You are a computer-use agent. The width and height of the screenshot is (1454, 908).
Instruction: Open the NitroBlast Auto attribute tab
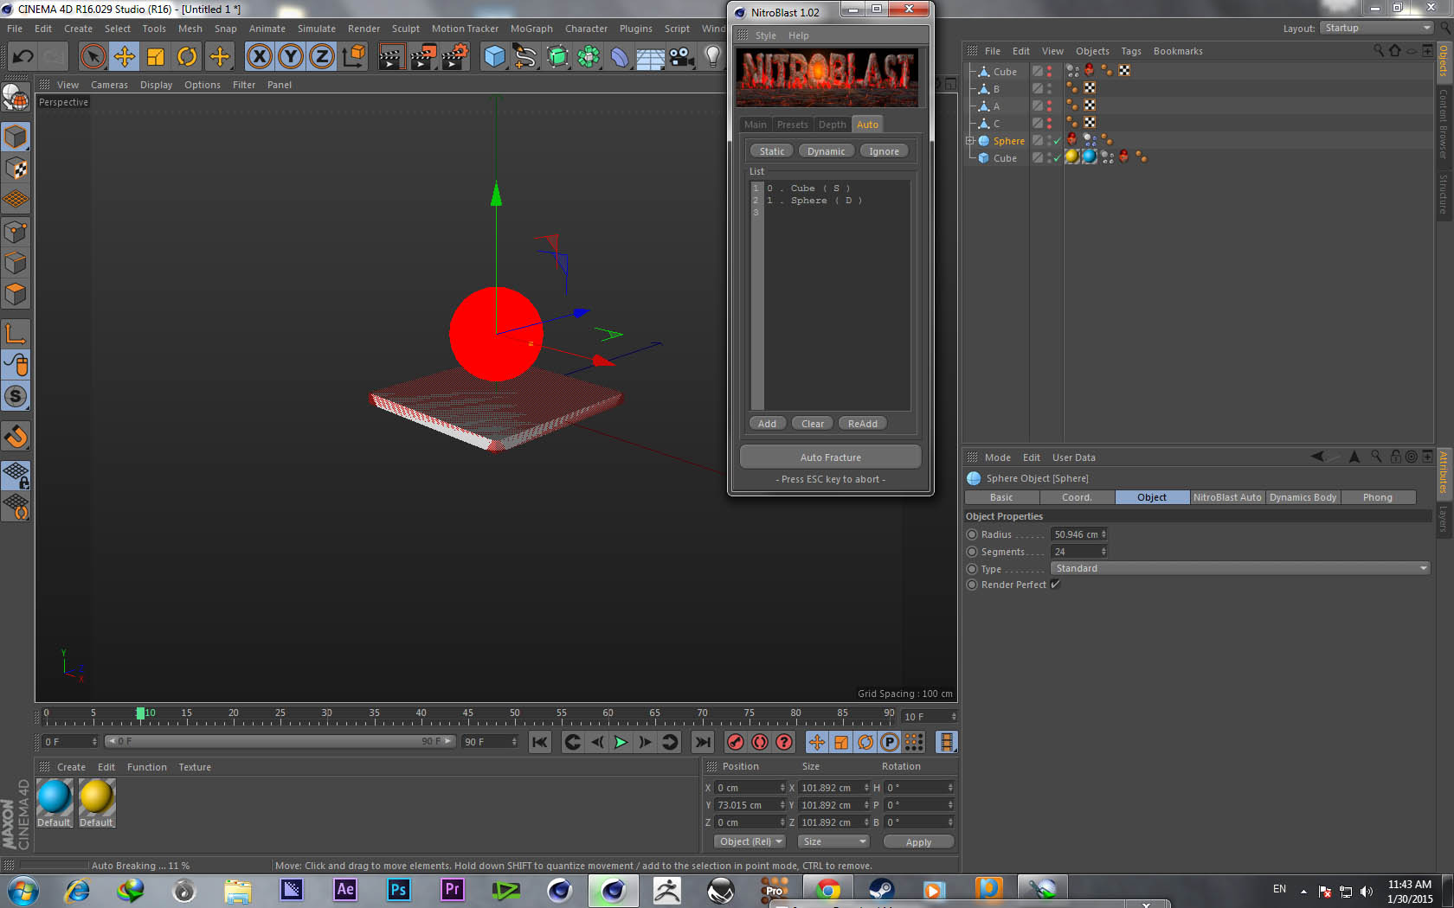click(x=1226, y=497)
